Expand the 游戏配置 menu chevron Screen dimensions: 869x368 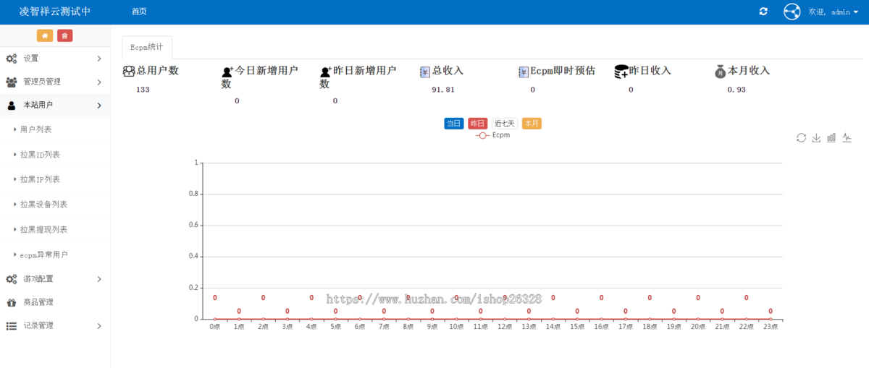coord(99,279)
